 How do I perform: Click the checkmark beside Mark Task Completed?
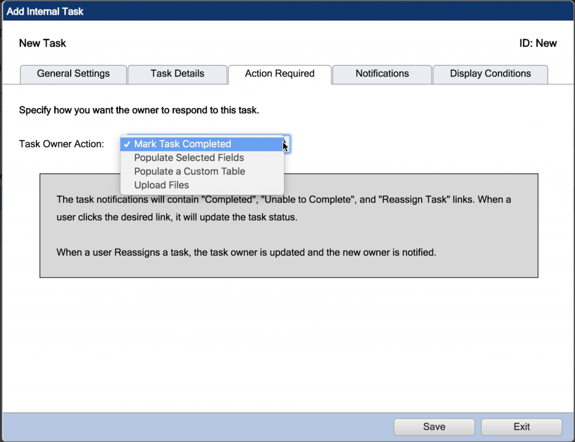pyautogui.click(x=127, y=144)
